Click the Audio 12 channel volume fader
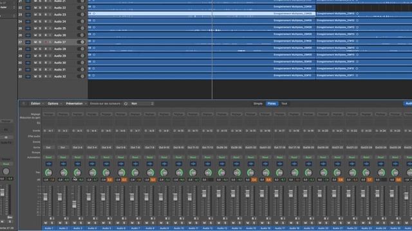 (204, 194)
